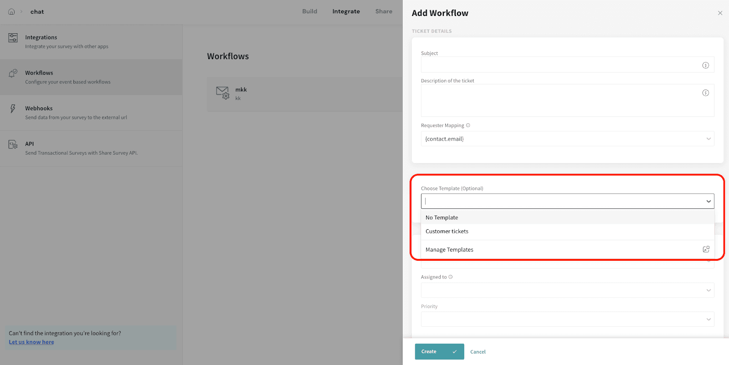Collapse the Choose Template dropdown arrow
Viewport: 729px width, 365px height.
pos(708,201)
